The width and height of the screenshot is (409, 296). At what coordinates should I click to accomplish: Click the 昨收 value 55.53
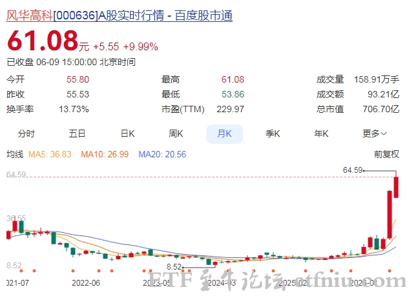78,94
